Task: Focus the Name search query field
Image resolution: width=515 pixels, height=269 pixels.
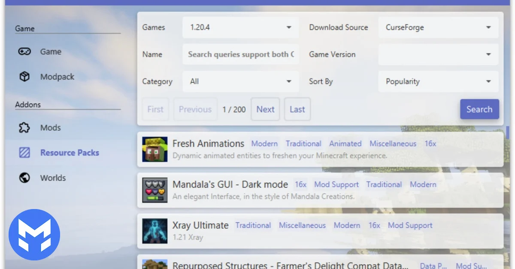Action: [240, 54]
